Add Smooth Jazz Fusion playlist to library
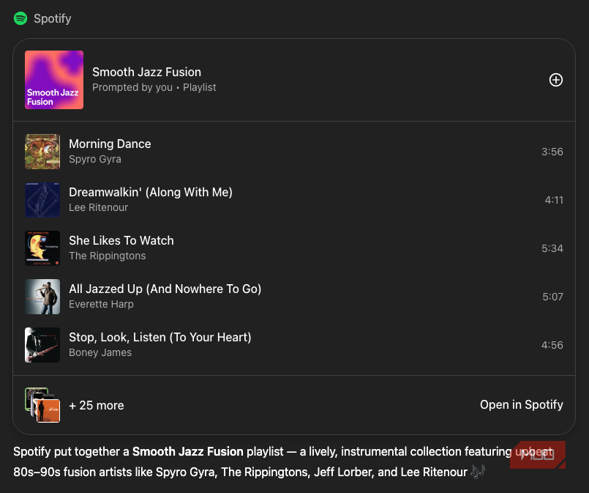 pyautogui.click(x=556, y=80)
